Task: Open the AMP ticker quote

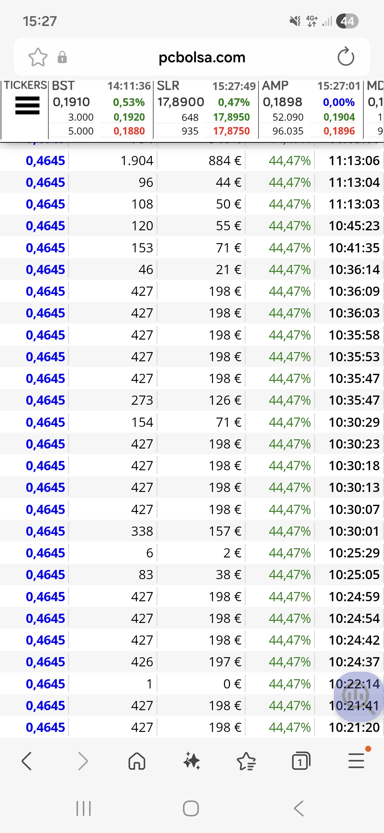Action: [310, 109]
